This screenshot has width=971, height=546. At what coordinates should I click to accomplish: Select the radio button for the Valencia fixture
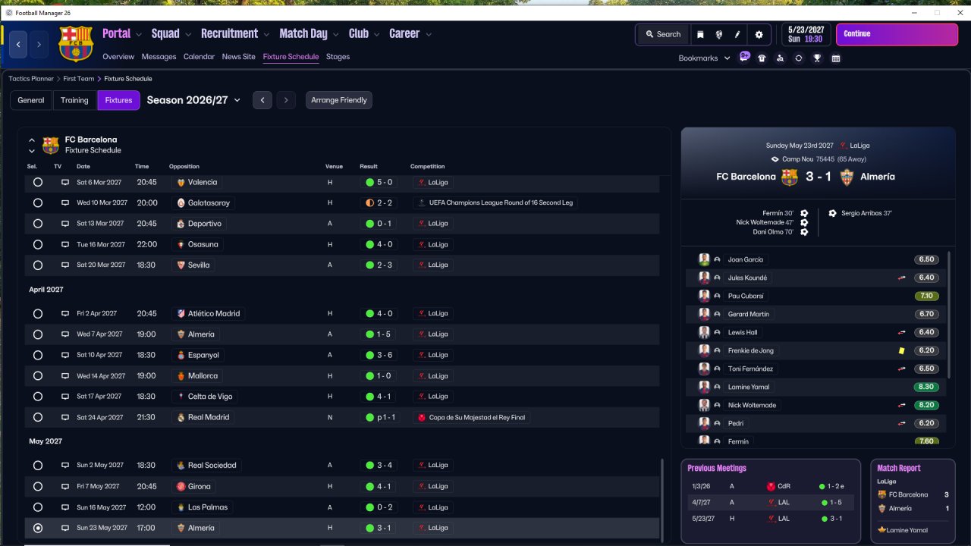point(38,182)
